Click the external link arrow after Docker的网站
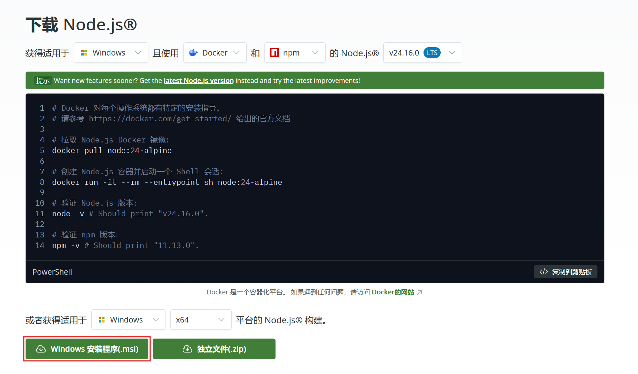Screen dimensions: 638x374 (x=419, y=292)
